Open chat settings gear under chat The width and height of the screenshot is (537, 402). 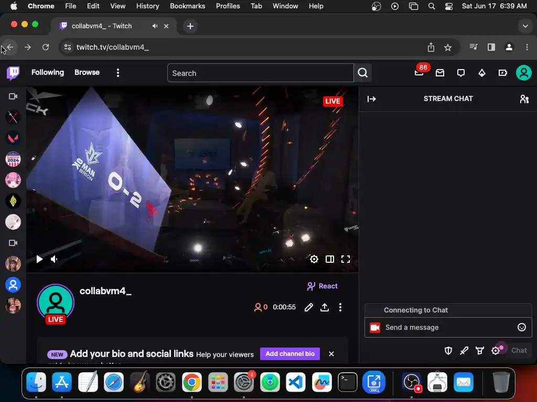pos(496,350)
